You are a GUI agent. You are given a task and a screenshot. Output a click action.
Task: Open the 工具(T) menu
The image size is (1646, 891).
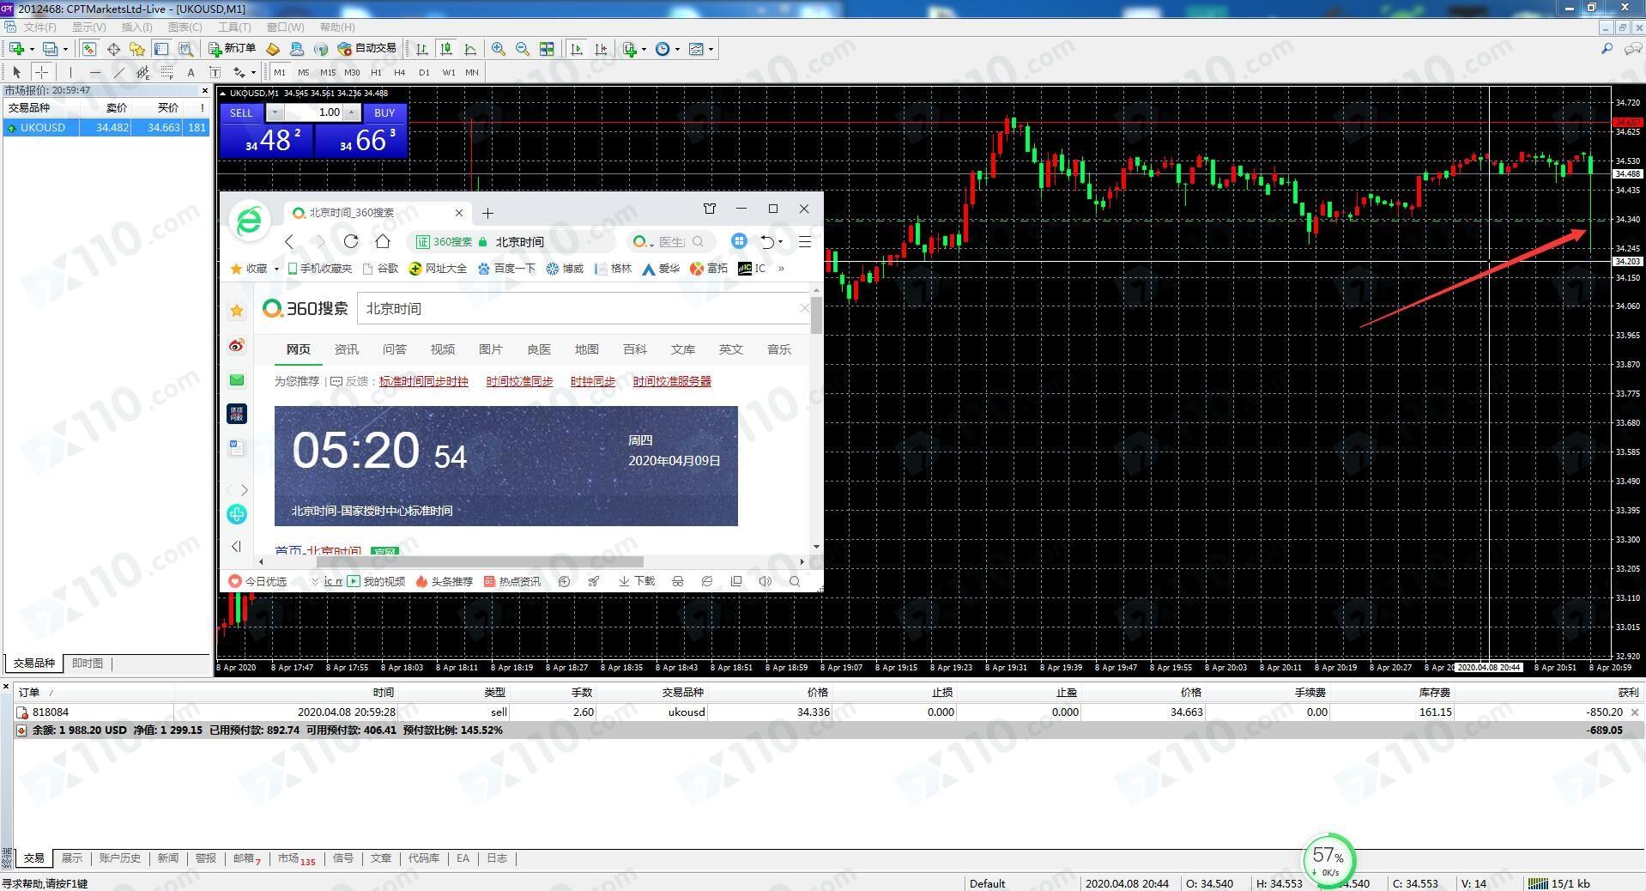(234, 27)
